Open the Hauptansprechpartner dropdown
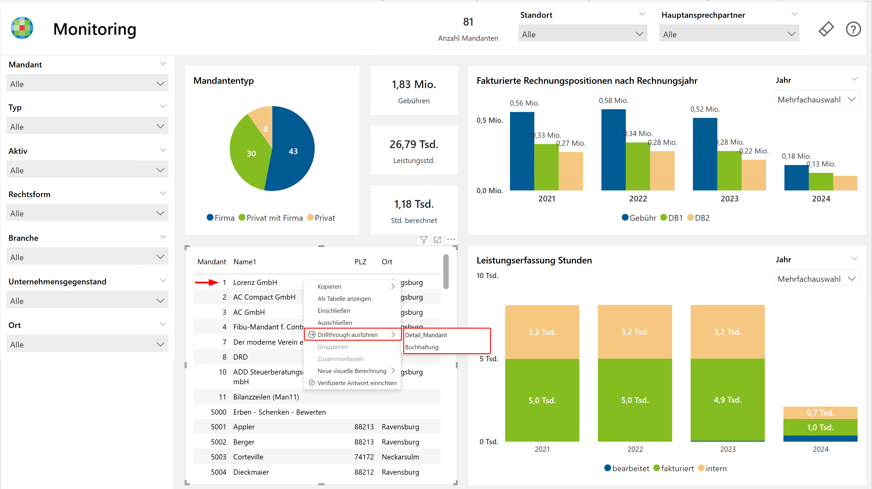Image resolution: width=872 pixels, height=489 pixels. coord(729,33)
